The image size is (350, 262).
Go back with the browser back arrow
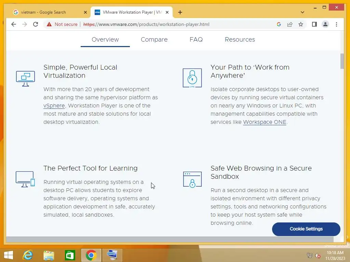(14, 24)
